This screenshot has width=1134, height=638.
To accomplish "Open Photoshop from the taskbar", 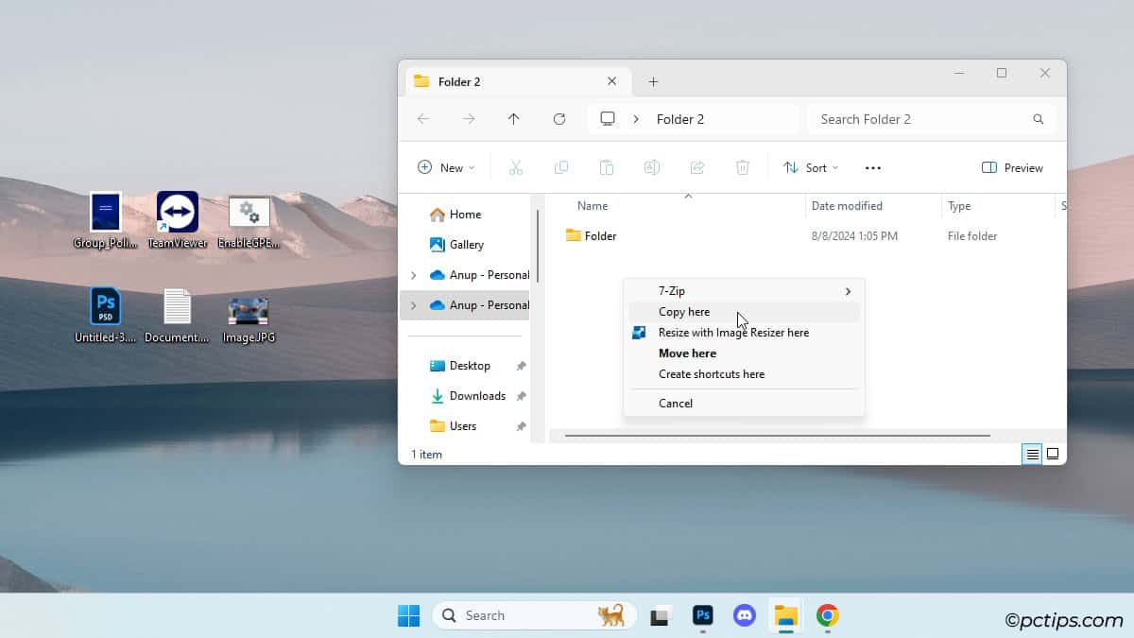I will [702, 616].
